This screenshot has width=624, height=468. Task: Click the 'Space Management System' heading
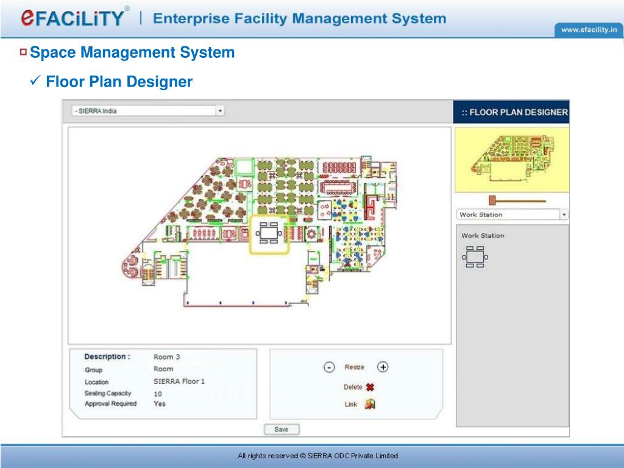[x=132, y=52]
